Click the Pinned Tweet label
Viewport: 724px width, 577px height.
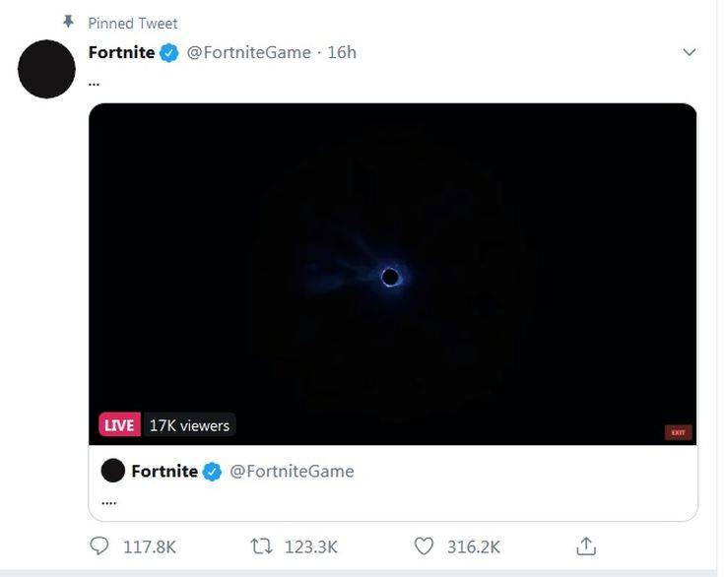click(133, 23)
